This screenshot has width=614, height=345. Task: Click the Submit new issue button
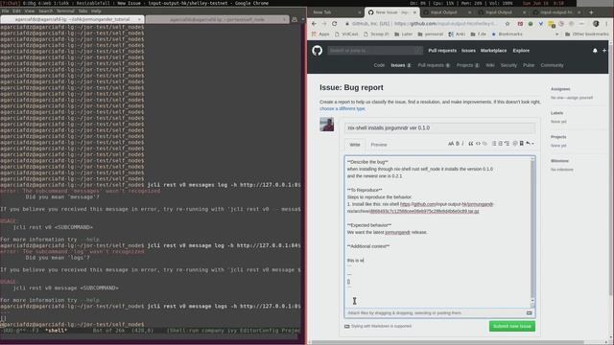pyautogui.click(x=511, y=326)
